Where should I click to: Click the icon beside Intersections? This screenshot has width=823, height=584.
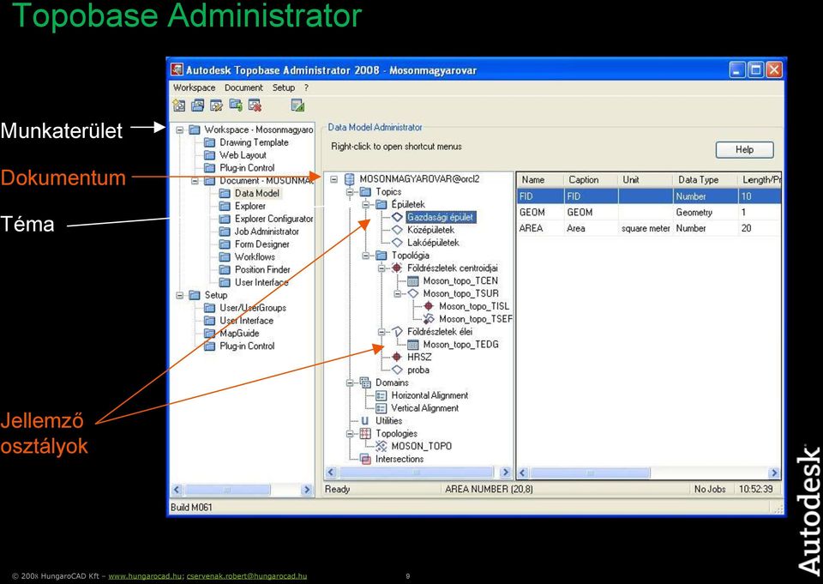[365, 459]
